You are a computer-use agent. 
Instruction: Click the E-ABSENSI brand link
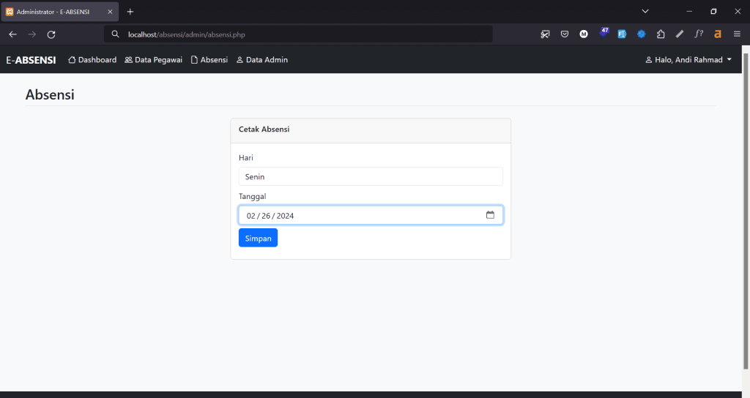[x=31, y=60]
